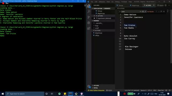Open the editor More Actions ellipsis
This screenshot has height=96, width=172.
tap(169, 5)
